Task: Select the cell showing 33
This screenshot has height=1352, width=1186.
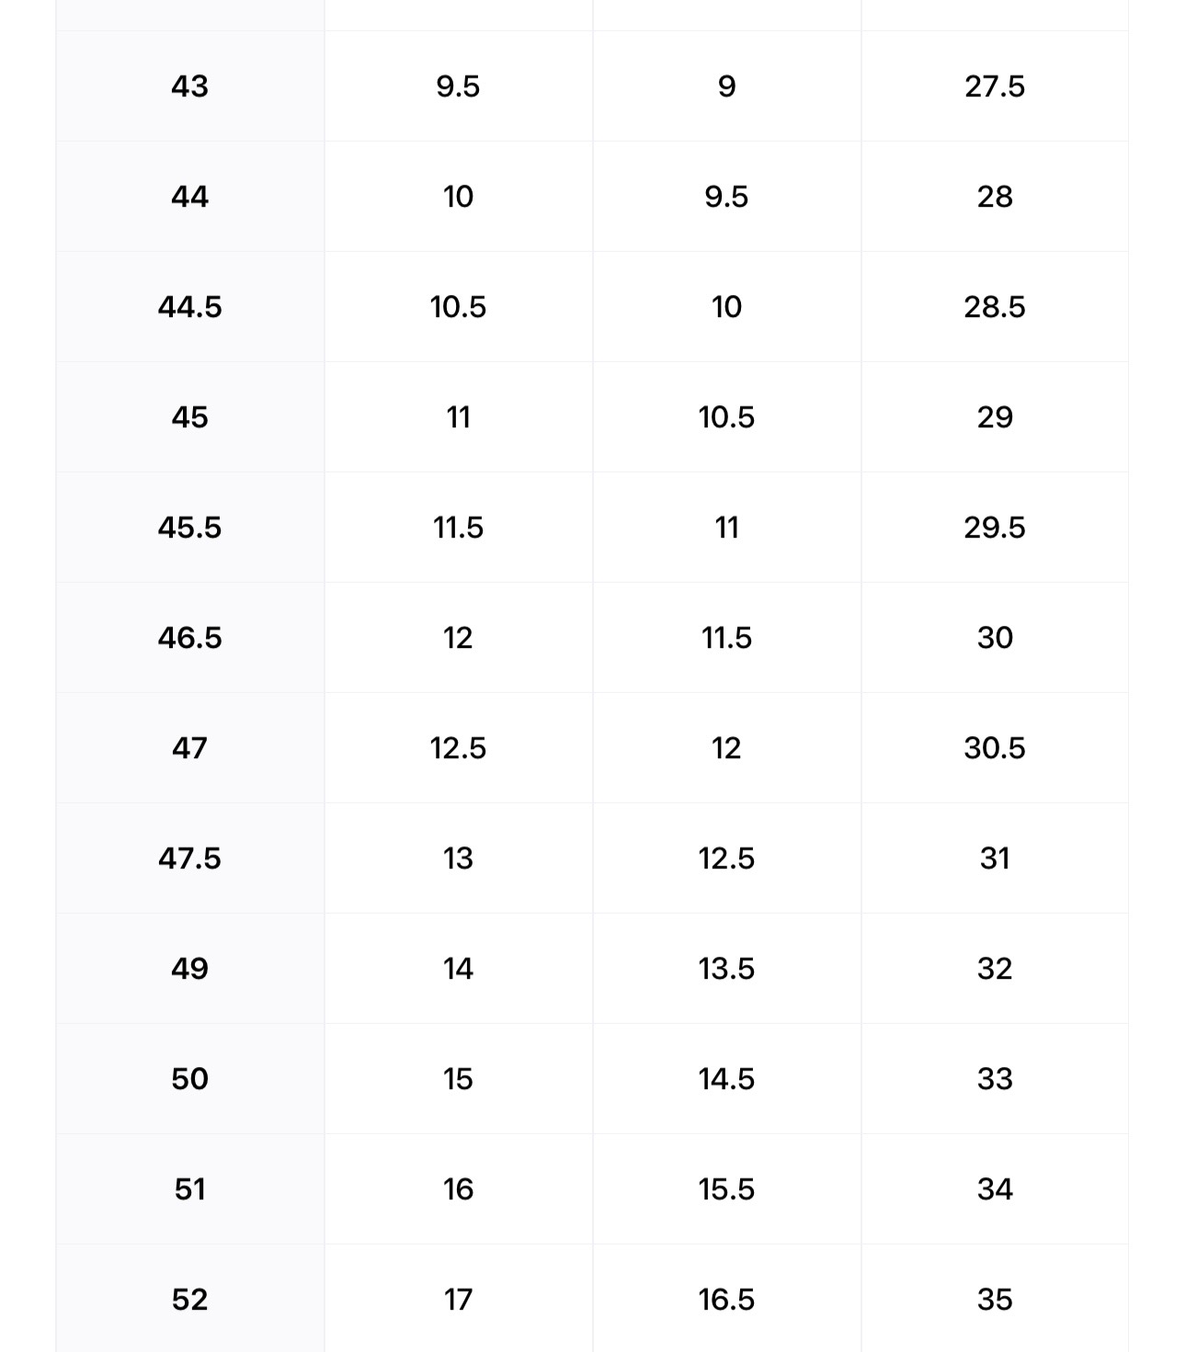Action: [994, 1079]
